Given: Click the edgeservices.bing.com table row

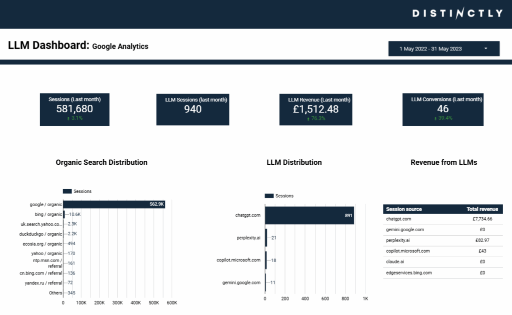Looking at the screenshot, I should (x=442, y=273).
